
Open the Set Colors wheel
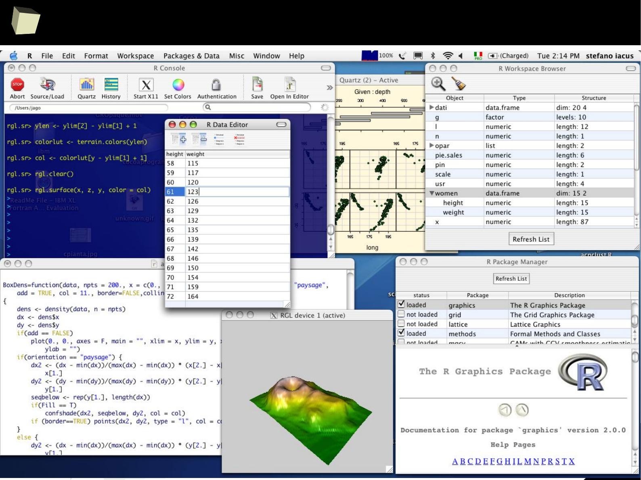pyautogui.click(x=178, y=85)
